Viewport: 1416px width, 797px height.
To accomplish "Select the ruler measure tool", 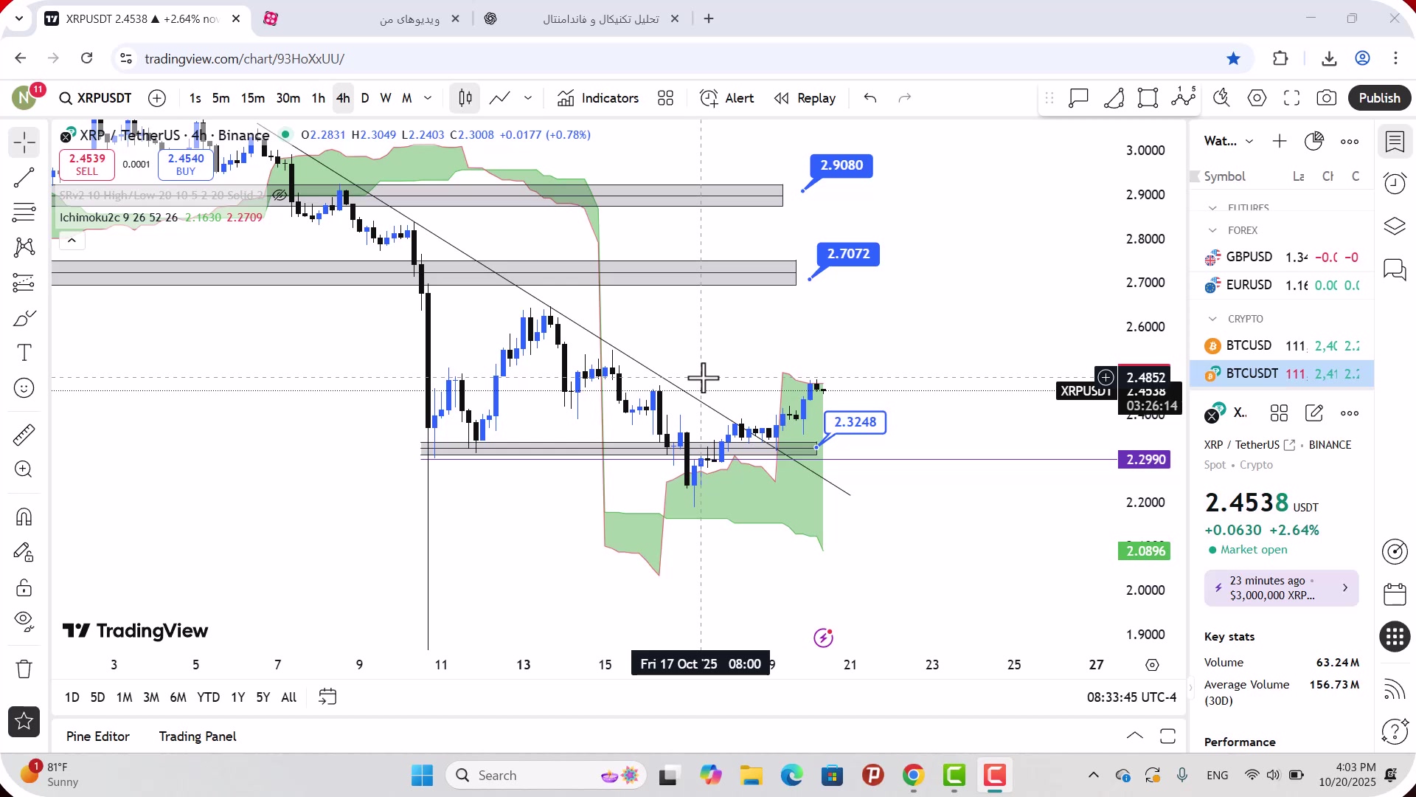I will 24,435.
